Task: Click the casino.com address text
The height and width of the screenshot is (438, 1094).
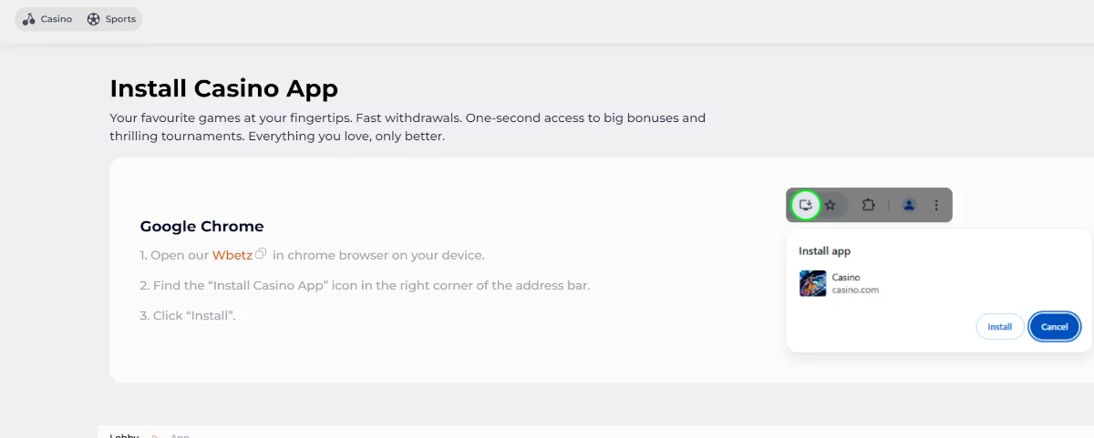Action: tap(855, 290)
